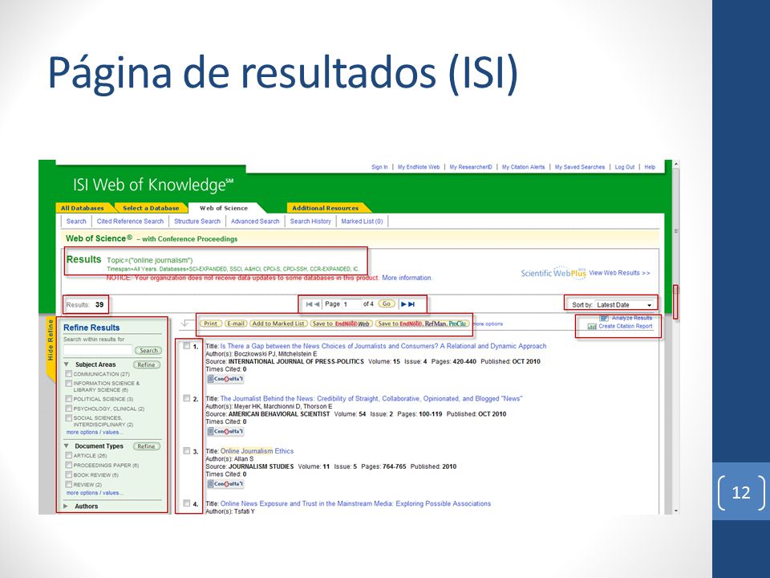Open Marked List (0)
Viewport: 770px width, 578px height.
point(362,222)
